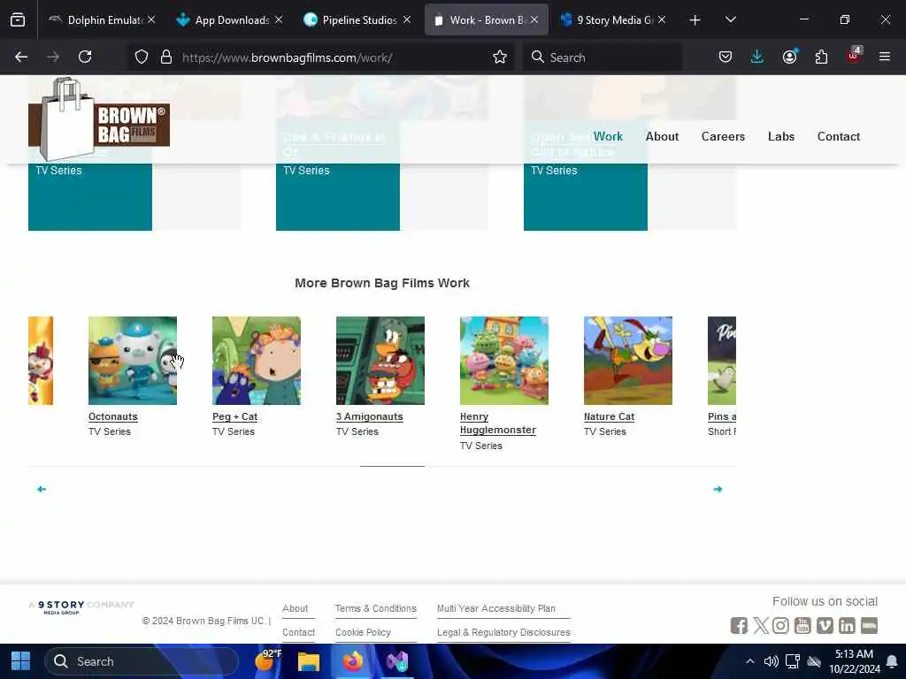Click Peg + Cat thumbnail image
906x679 pixels.
pyautogui.click(x=256, y=361)
